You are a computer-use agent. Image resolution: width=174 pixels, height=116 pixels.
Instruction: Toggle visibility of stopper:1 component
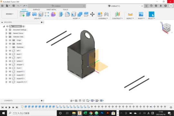click(x=10, y=64)
